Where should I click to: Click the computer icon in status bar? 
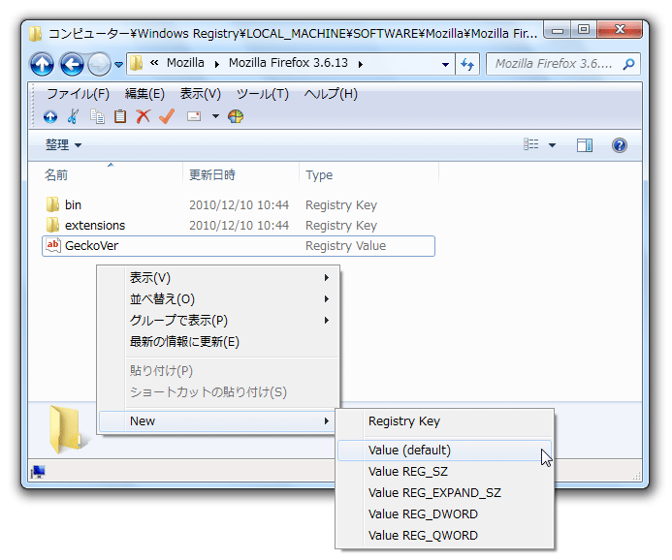(39, 472)
